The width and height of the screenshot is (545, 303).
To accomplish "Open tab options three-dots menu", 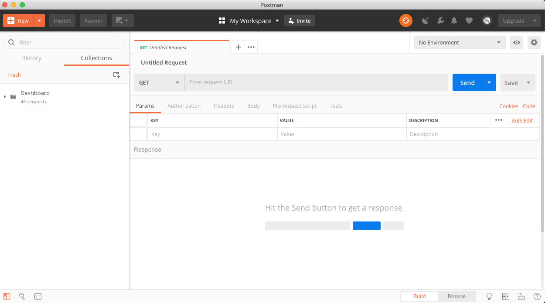I will point(251,47).
